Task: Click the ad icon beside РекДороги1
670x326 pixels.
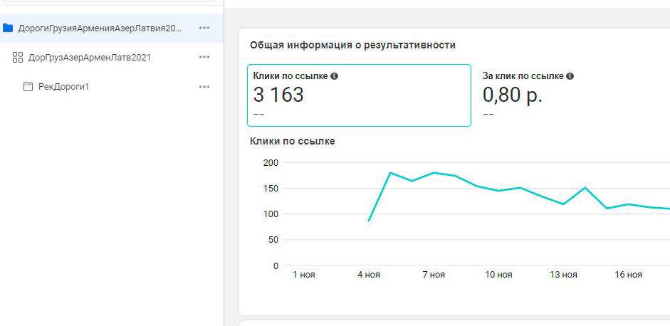Action: [x=28, y=87]
